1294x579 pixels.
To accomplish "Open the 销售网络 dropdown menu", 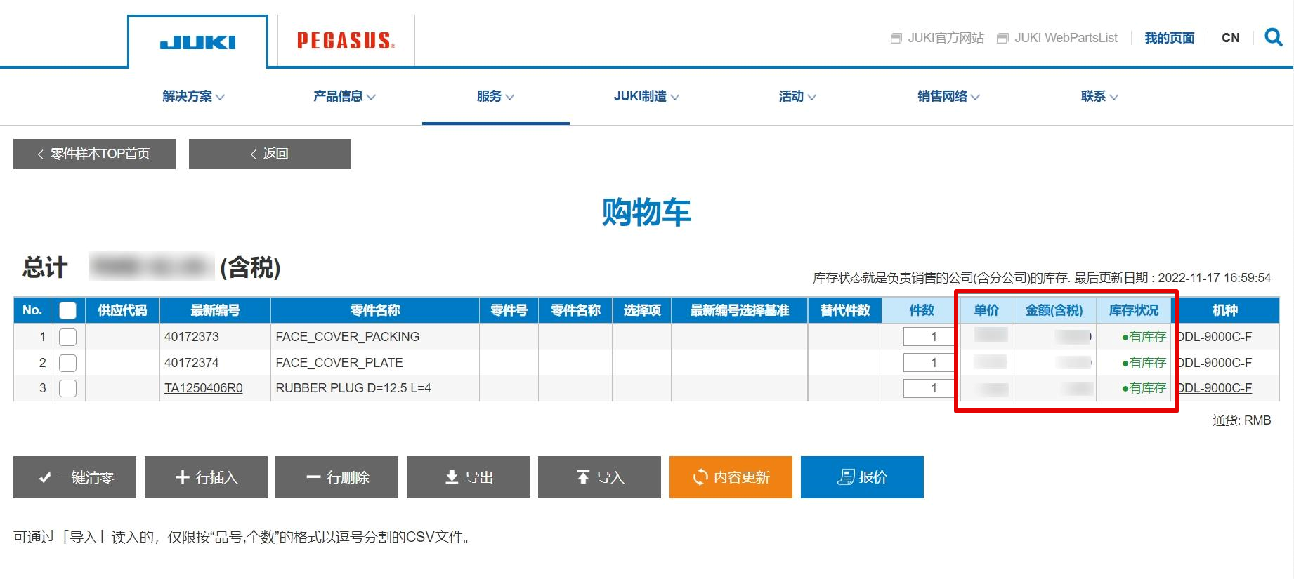I will 948,97.
